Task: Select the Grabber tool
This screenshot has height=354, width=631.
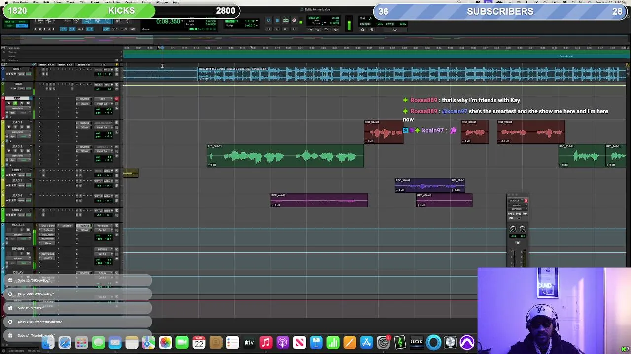Action: pos(108,21)
